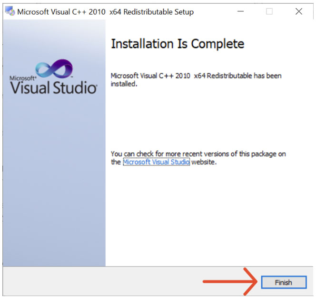Click the Visual Studio wordmark text
Screen dimensions: 316x298
[x=53, y=88]
